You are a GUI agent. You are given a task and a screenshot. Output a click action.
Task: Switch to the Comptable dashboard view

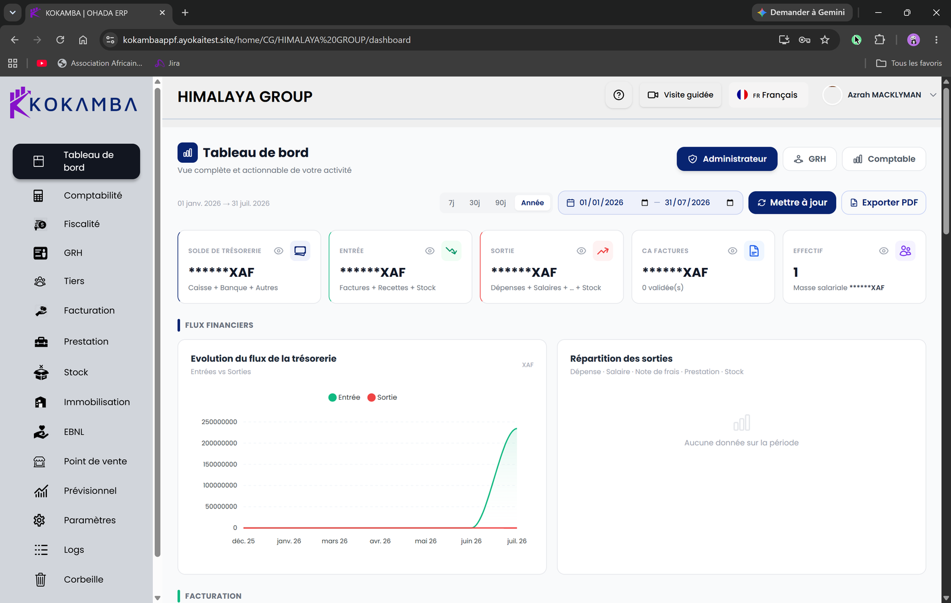coord(884,159)
